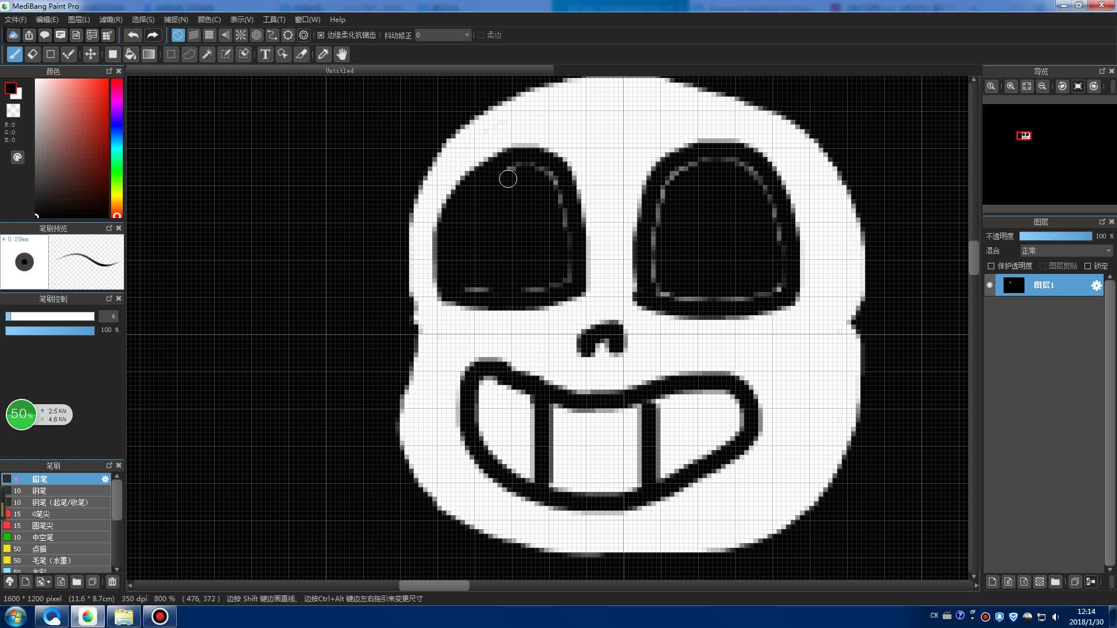Image resolution: width=1117 pixels, height=628 pixels.
Task: Adjust the brush opacity slider
Action: [50, 330]
